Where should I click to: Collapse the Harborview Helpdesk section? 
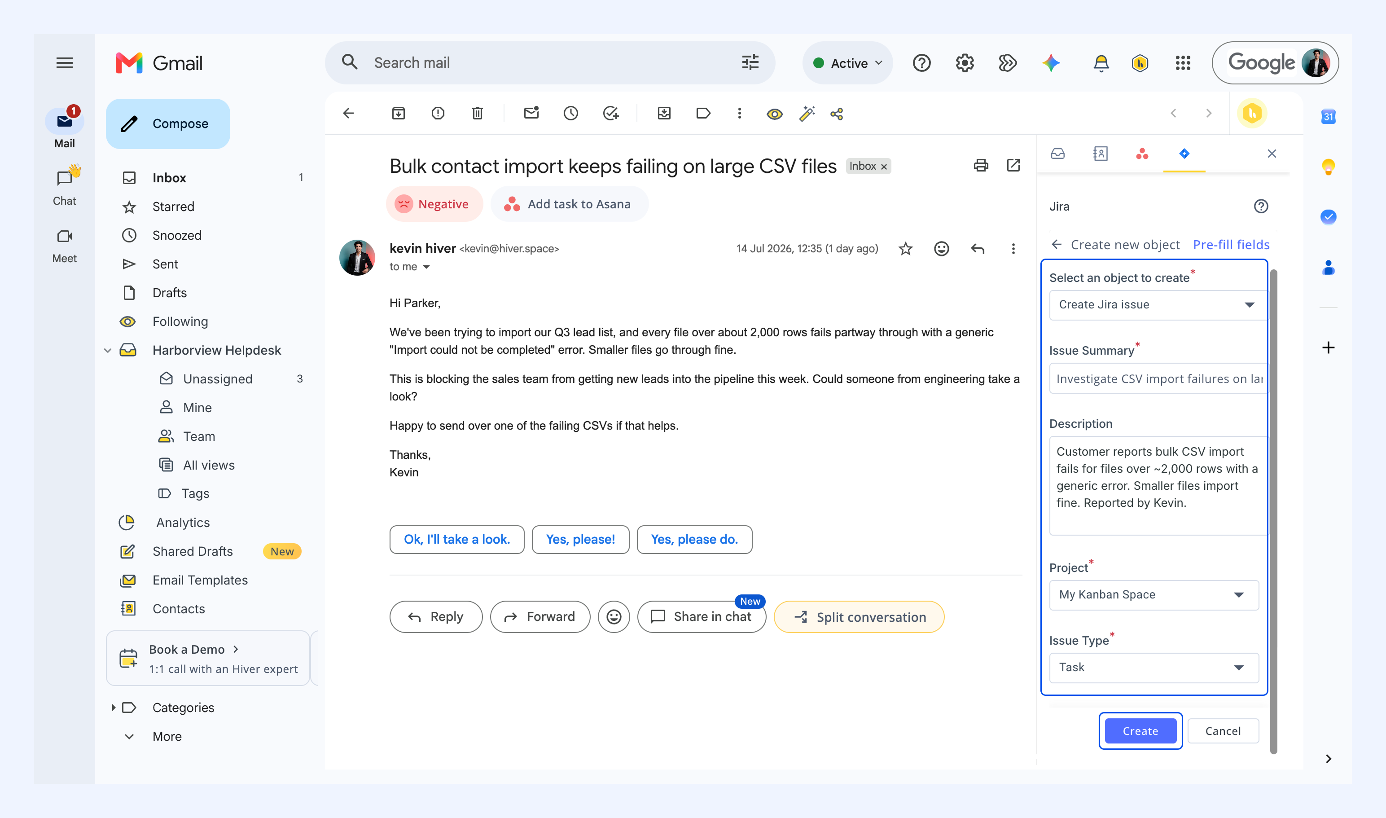108,351
